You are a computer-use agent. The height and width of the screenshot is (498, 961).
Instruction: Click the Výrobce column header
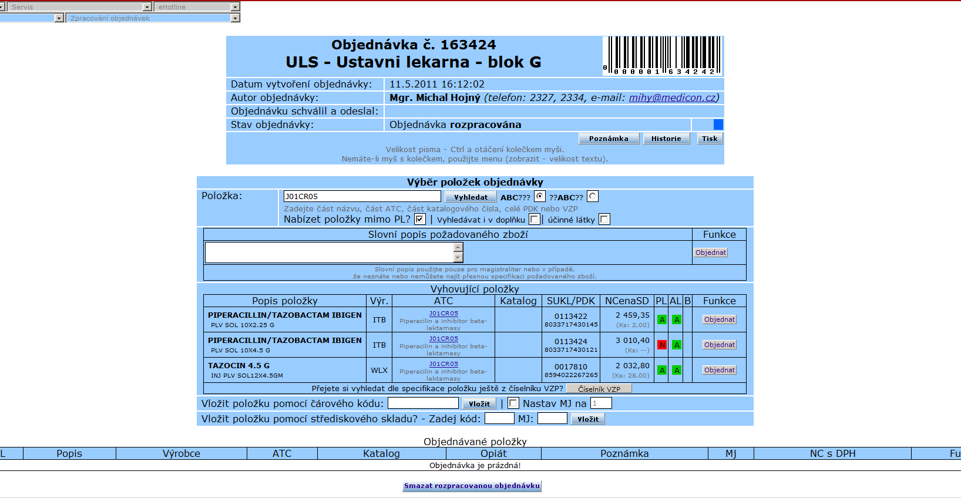click(x=182, y=453)
